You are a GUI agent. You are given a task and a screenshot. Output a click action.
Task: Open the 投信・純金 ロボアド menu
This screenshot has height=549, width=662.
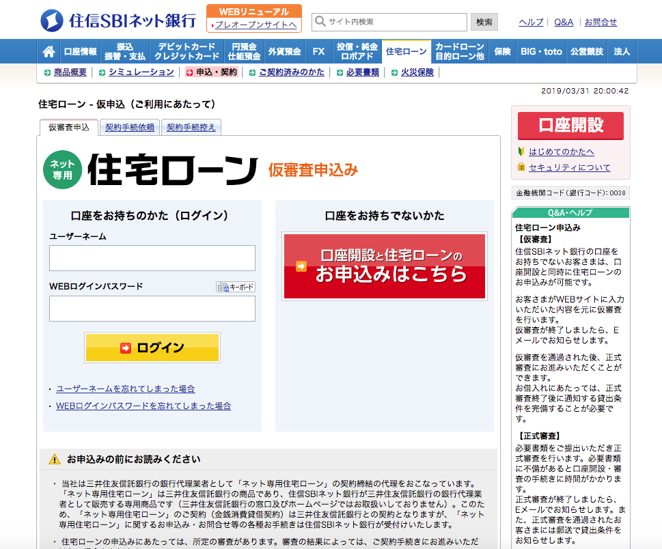pyautogui.click(x=357, y=51)
